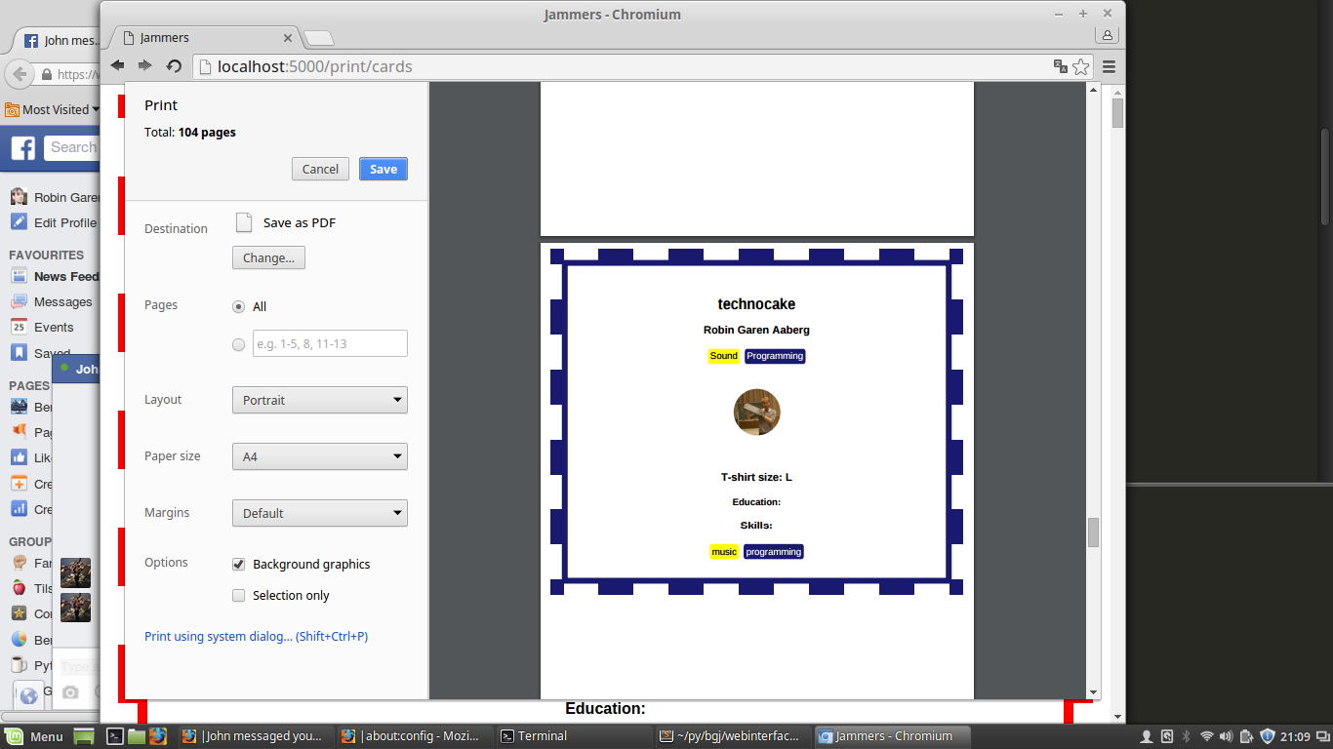
Task: Open the Layout Portrait dropdown
Action: (x=319, y=400)
